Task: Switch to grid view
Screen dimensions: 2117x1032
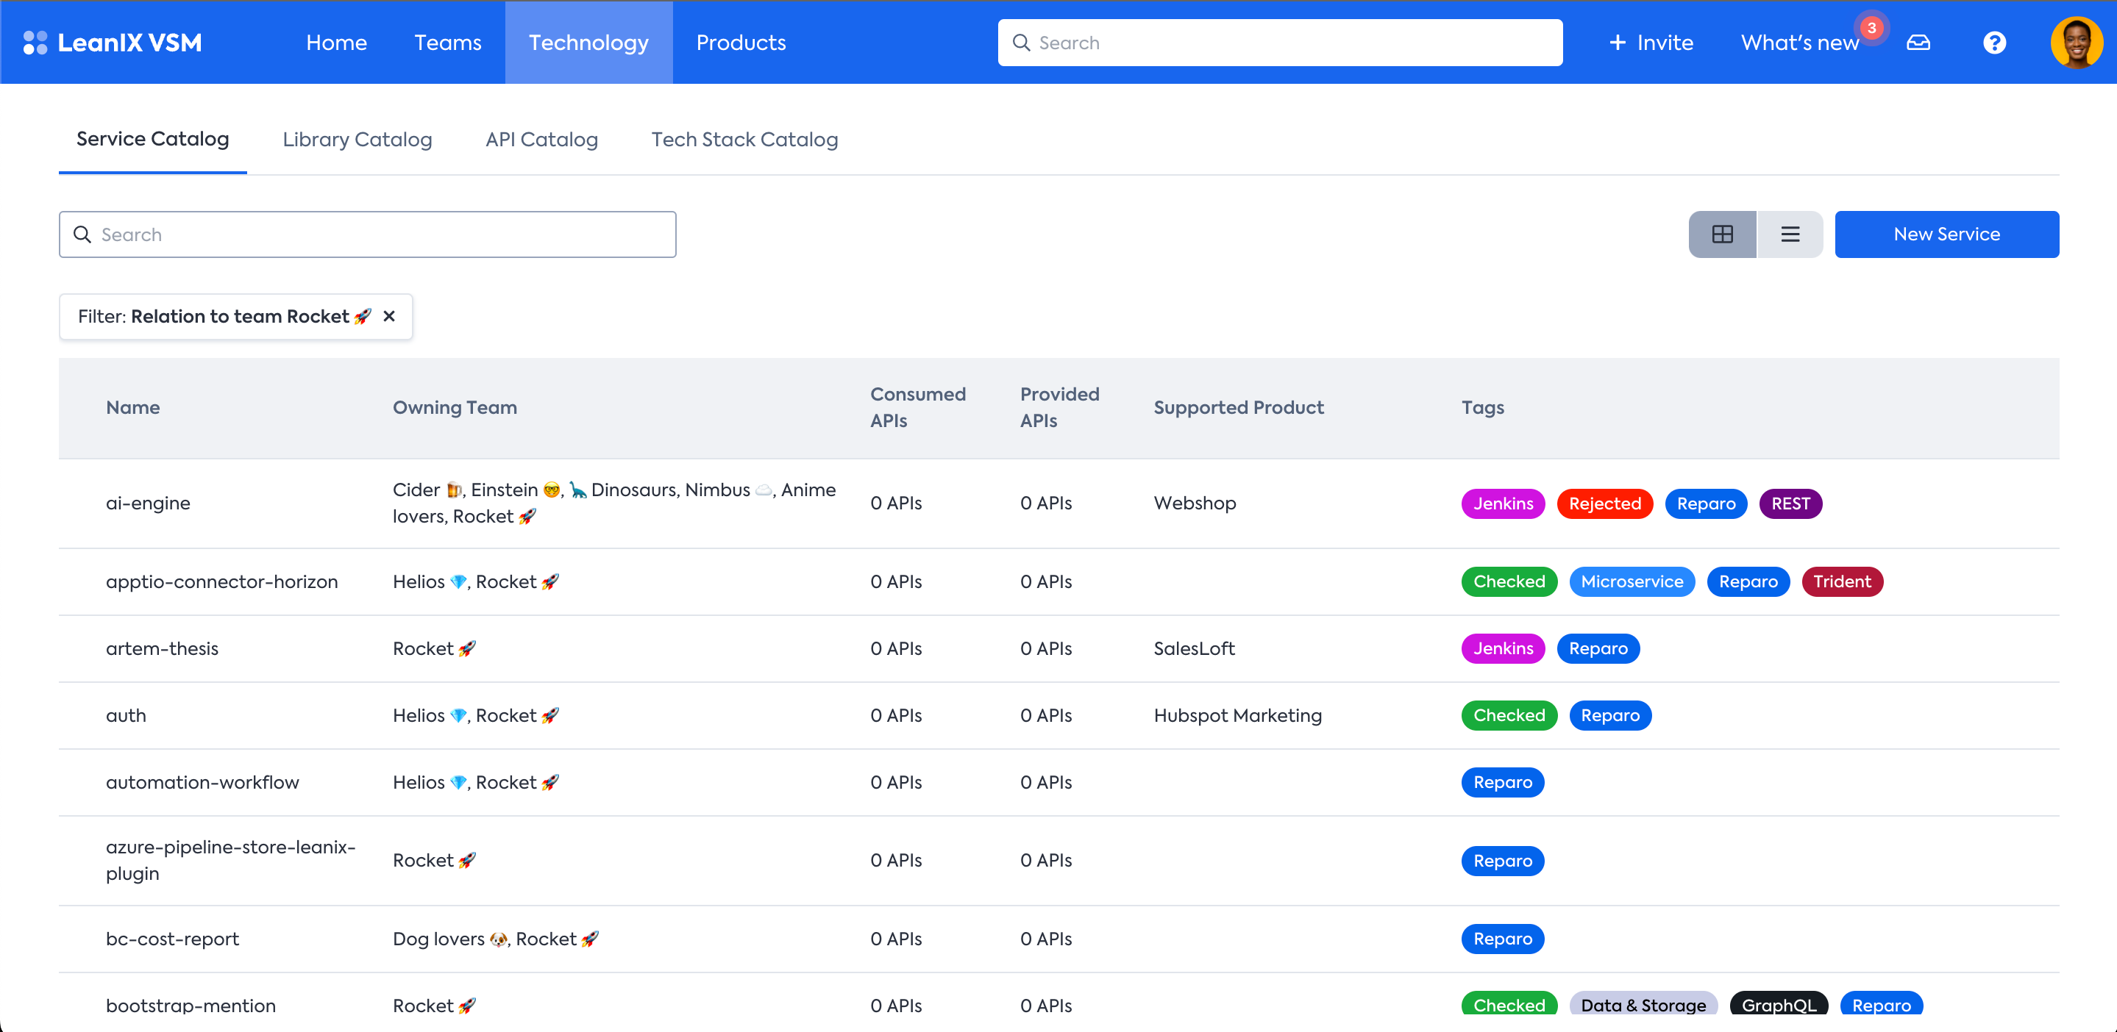Action: pos(1723,234)
